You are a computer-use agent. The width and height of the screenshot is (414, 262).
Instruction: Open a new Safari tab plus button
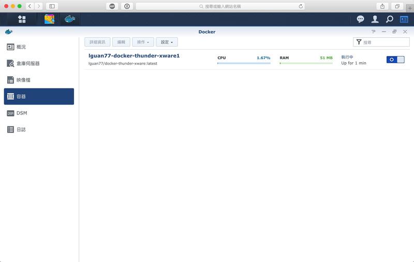(410, 8)
